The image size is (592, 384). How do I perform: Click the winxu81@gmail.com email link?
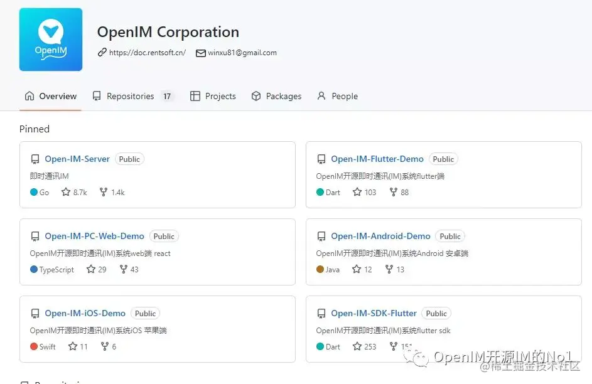point(242,53)
